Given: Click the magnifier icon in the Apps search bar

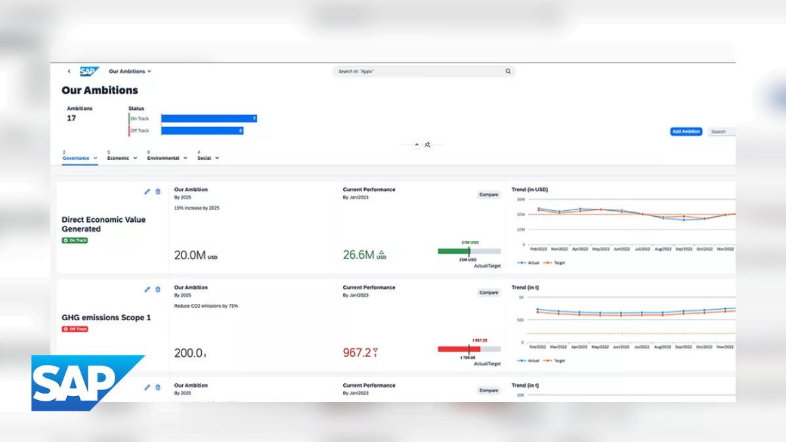Looking at the screenshot, I should [x=508, y=71].
